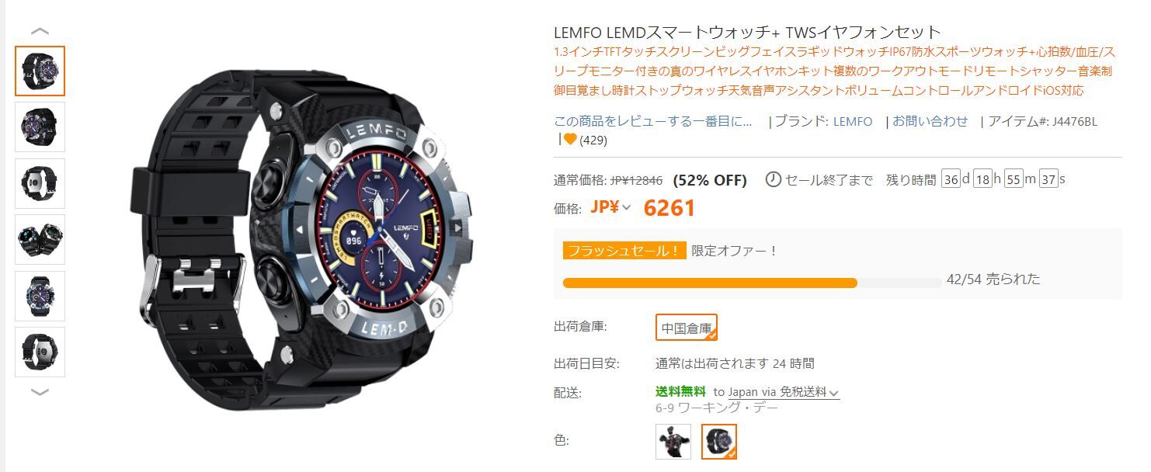Viewport: 1151px width, 472px height.
Task: View the fourth thumbnail with two watches
Action: (x=40, y=239)
